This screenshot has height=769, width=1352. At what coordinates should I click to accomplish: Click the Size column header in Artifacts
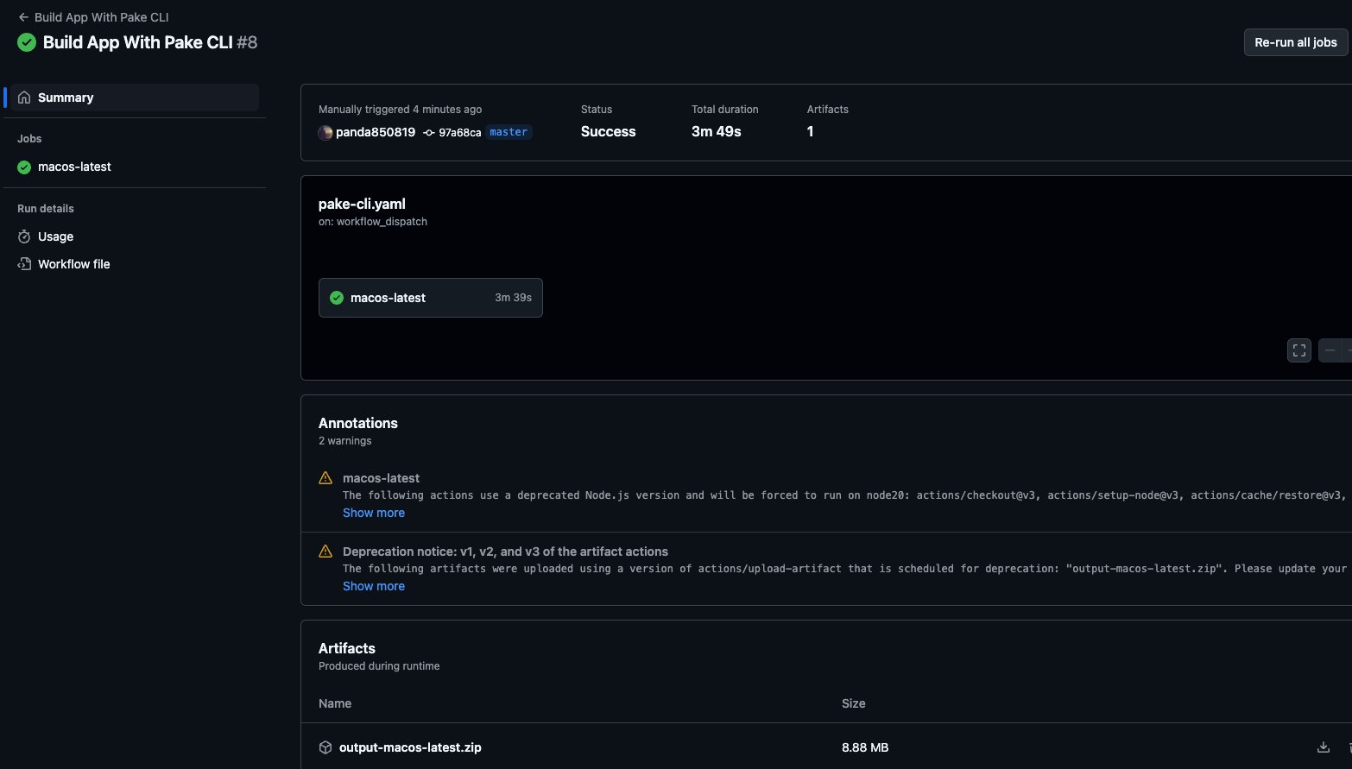[854, 703]
